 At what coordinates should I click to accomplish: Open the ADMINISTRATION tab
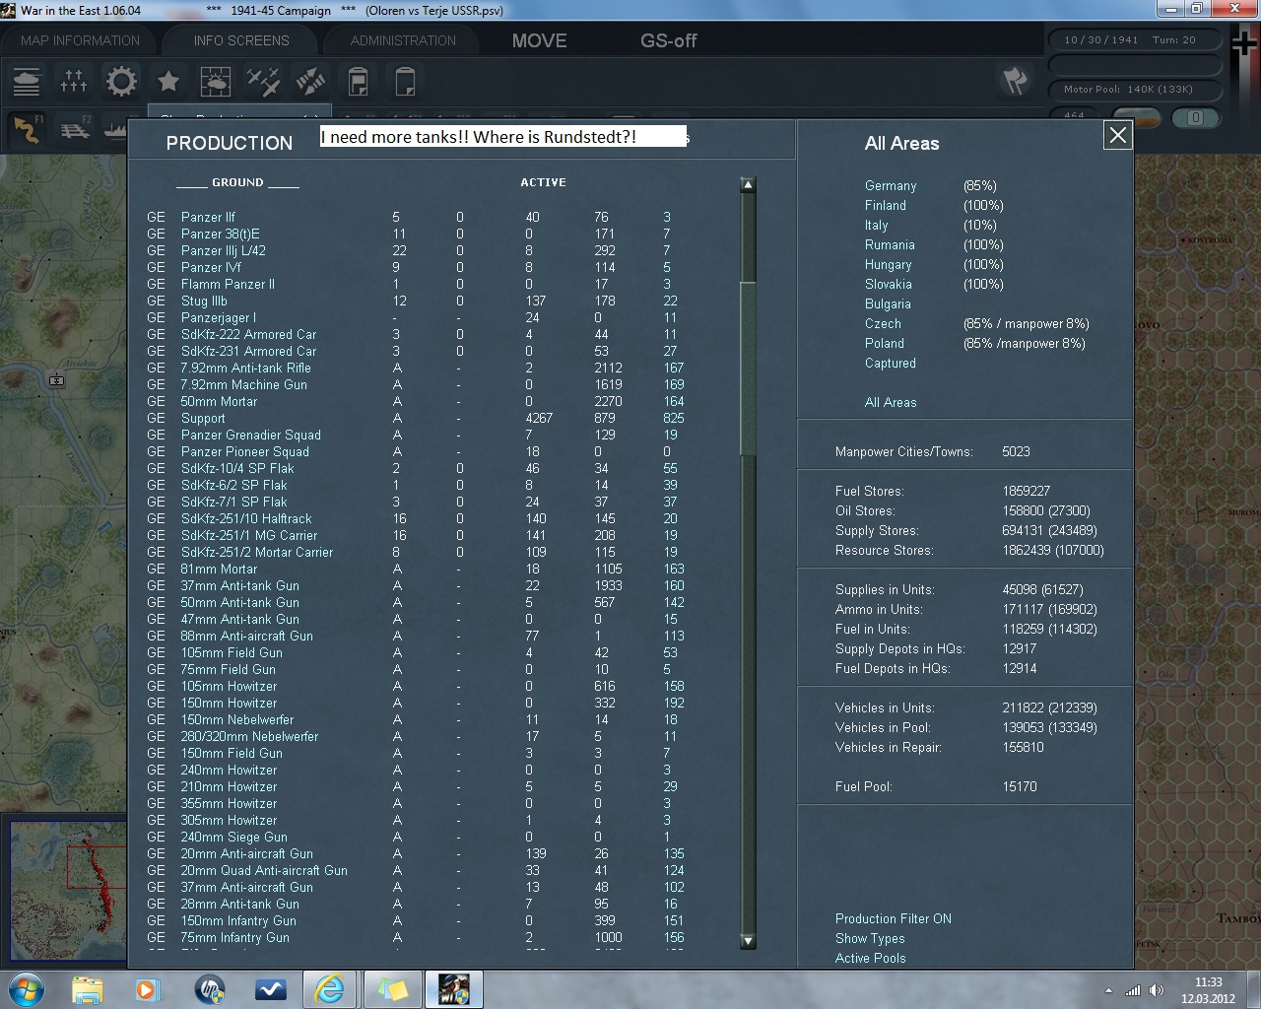pos(403,40)
